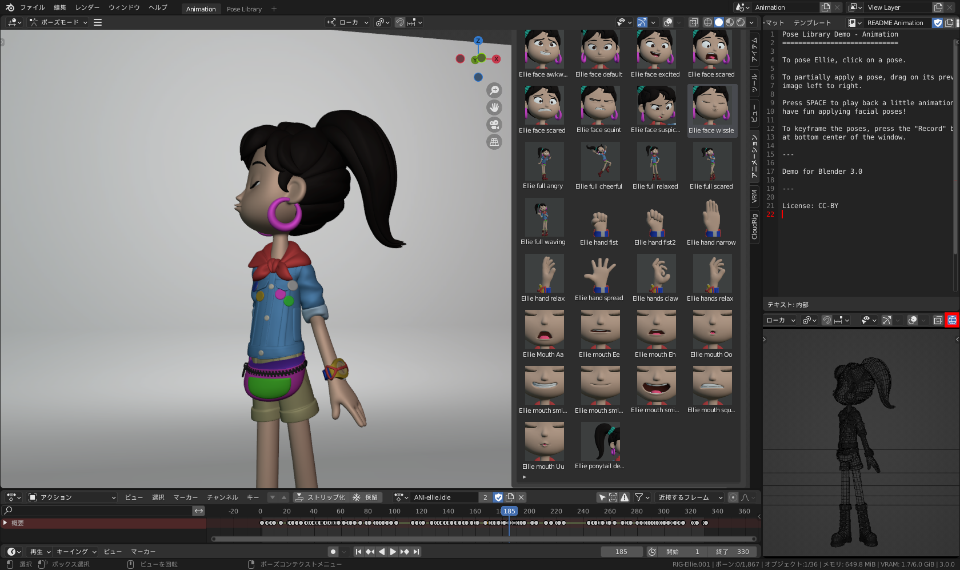Unlink the ANI-ellie.idle action with the X icon
This screenshot has width=960, height=570.
pyautogui.click(x=521, y=497)
